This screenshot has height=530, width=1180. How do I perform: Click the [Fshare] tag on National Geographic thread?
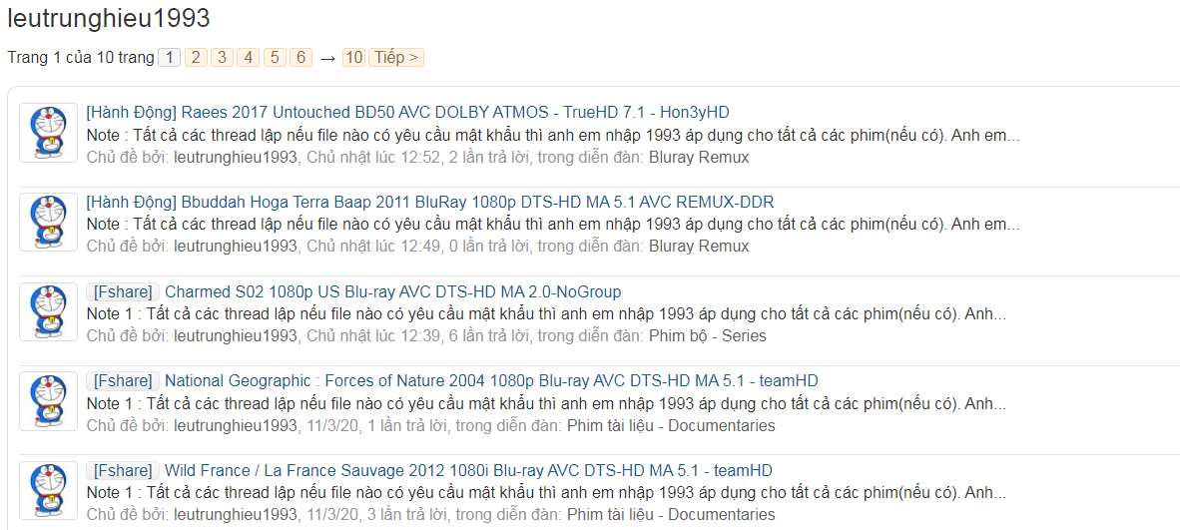tap(123, 381)
